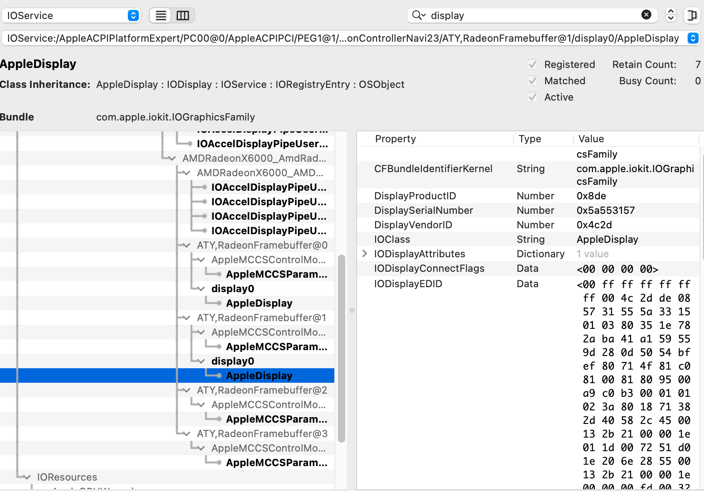This screenshot has width=704, height=491.
Task: Click the 0x5a553157 serial number value
Action: tap(606, 210)
